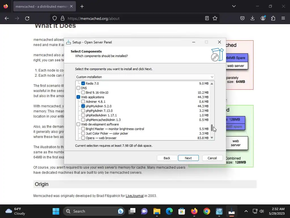
Task: Open Microsoft Store from taskbar
Action: (182, 211)
